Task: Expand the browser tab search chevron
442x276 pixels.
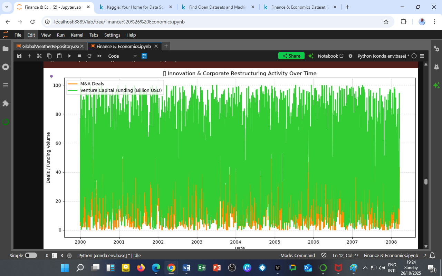Action: click(7, 7)
